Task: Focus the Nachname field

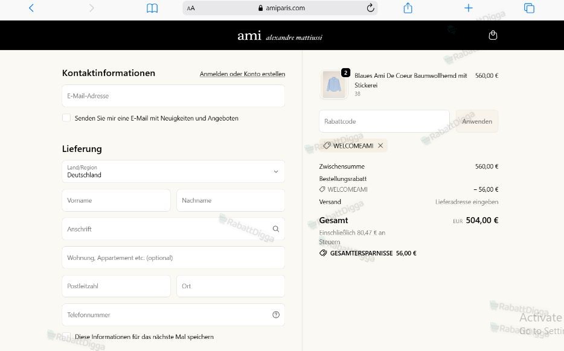Action: 231,200
